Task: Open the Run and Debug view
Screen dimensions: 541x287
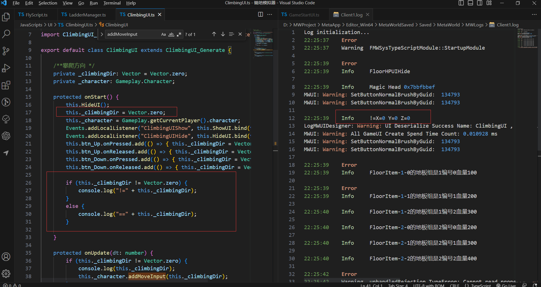Action: pyautogui.click(x=6, y=68)
